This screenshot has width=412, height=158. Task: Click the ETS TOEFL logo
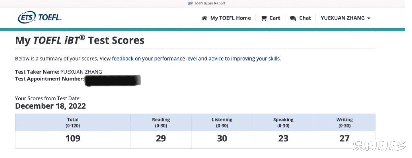40,18
